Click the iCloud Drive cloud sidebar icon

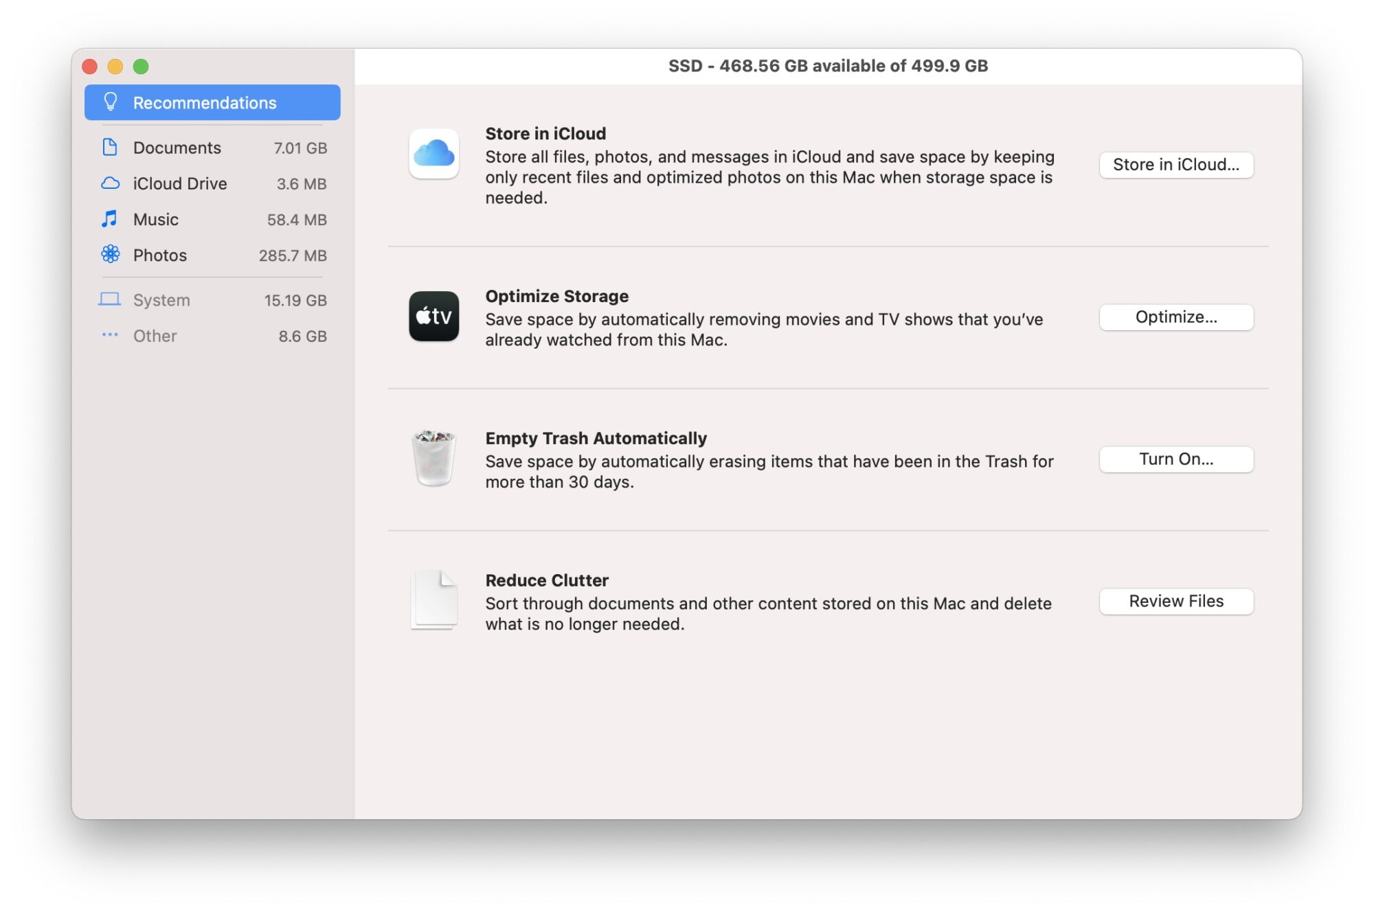(110, 183)
